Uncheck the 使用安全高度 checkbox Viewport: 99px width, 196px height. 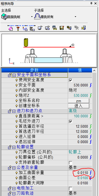(x=70, y=80)
